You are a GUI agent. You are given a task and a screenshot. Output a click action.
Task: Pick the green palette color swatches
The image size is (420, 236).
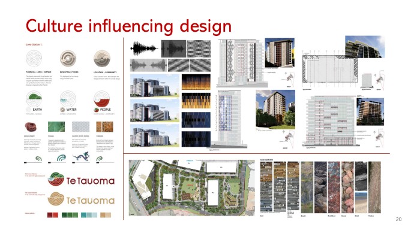(70, 214)
